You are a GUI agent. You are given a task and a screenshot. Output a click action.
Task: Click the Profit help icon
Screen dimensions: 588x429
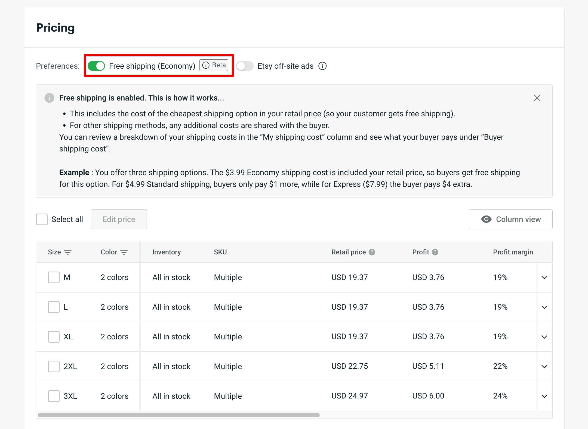(435, 252)
